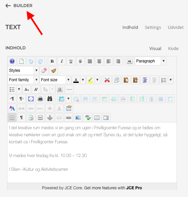Align text right

118,61
